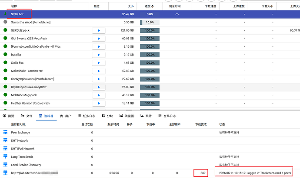Click the download arrow icon of the 35.49 GB Stella Fox torrent
Image resolution: width=300 pixels, height=179 pixels.
pos(5,14)
